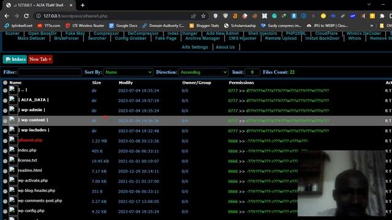This screenshot has height=220, width=392.
Task: Select the wp-config.php row checkbox
Action: pos(5,211)
